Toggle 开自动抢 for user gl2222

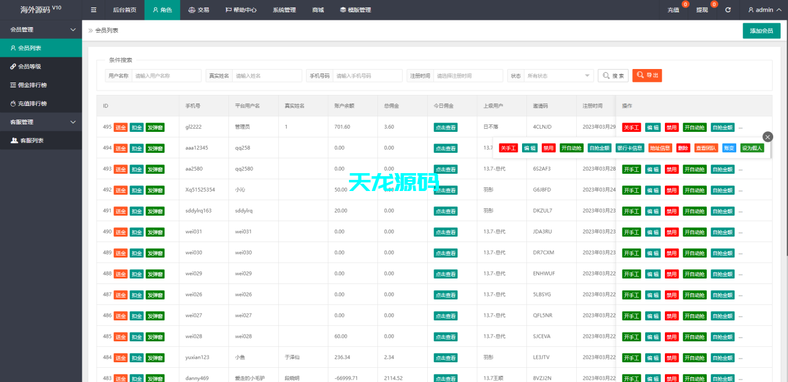click(x=695, y=127)
